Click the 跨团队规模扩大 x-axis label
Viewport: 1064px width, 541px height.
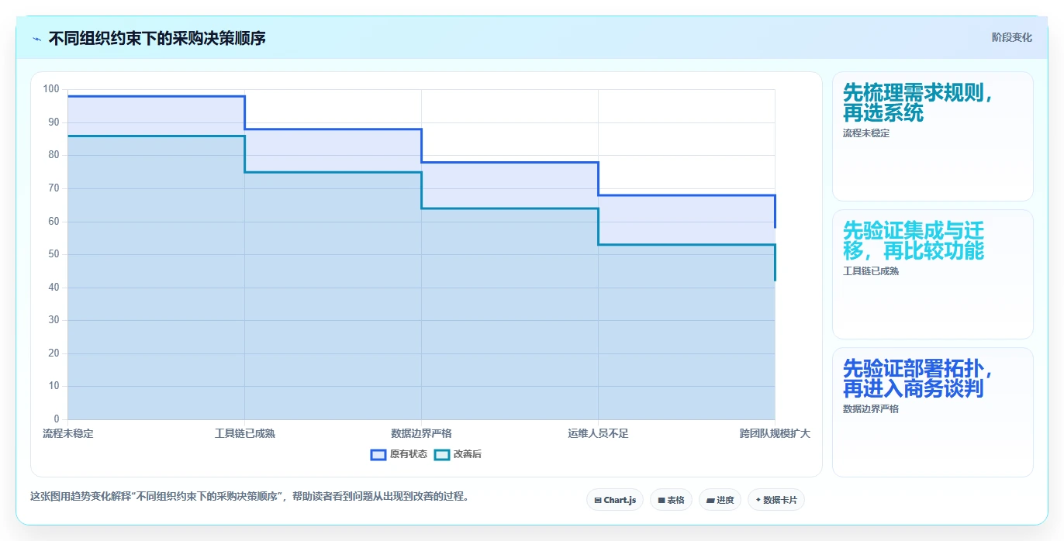[x=775, y=433]
